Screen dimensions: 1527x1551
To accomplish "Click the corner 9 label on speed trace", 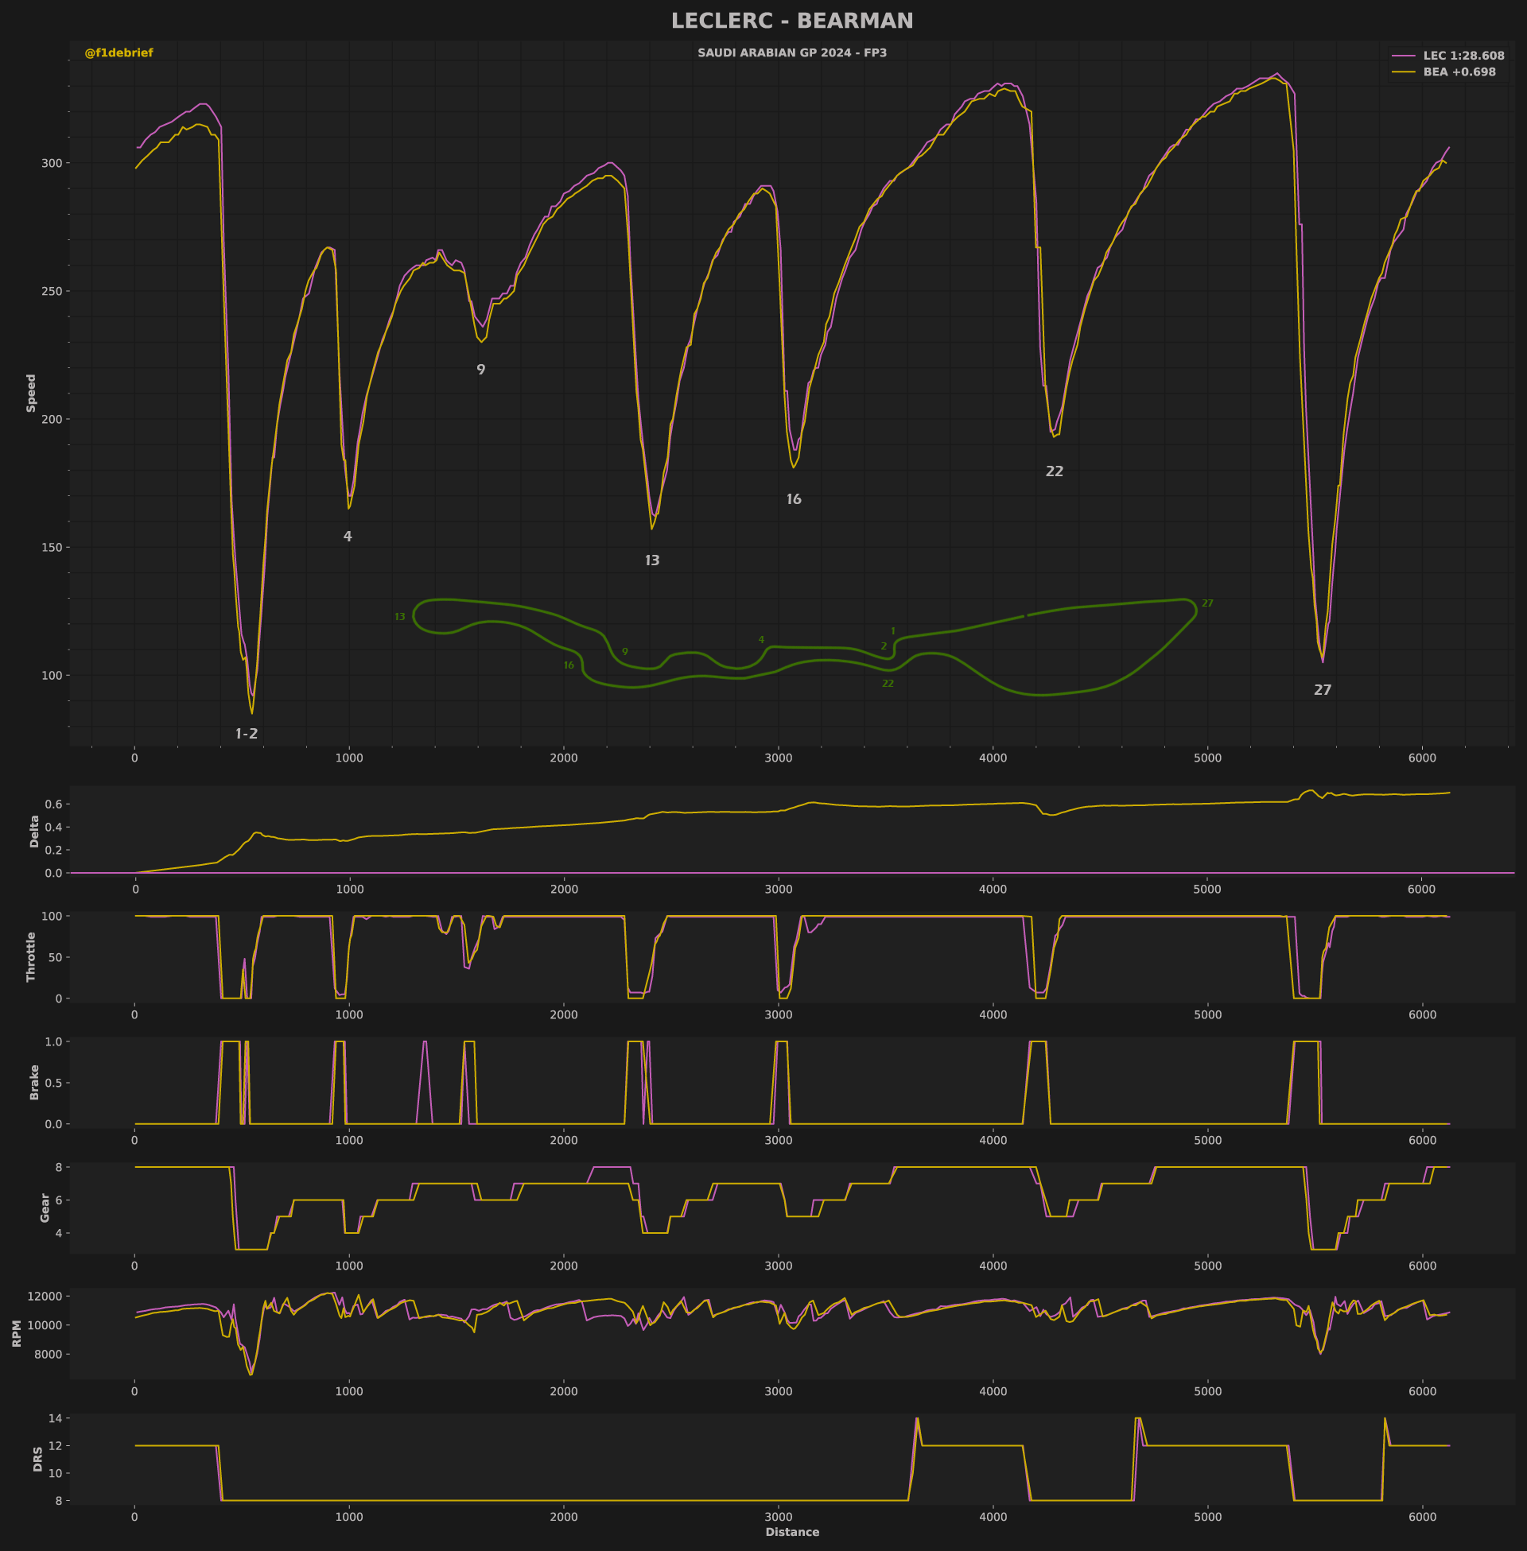I will tap(480, 370).
